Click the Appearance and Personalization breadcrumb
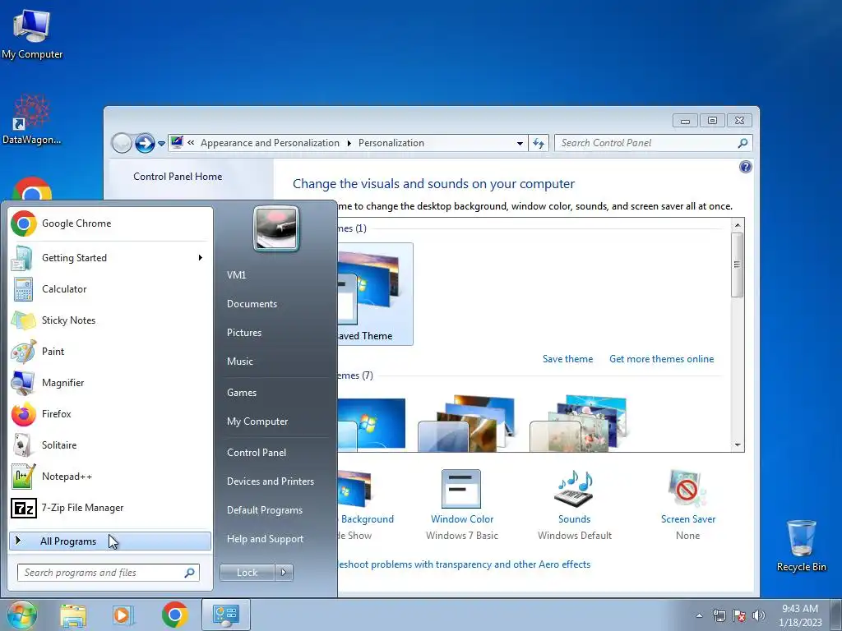 [270, 143]
